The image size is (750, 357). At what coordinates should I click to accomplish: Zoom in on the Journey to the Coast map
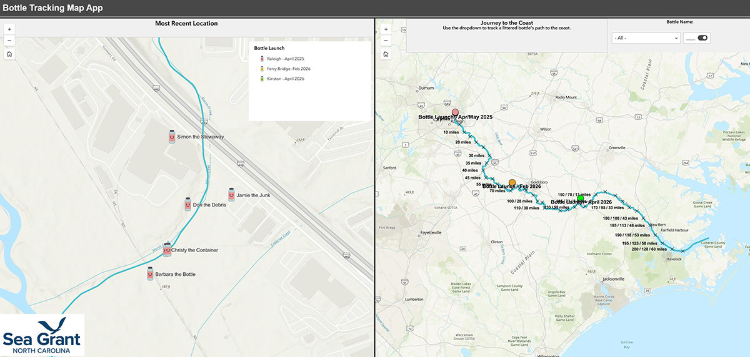(386, 29)
